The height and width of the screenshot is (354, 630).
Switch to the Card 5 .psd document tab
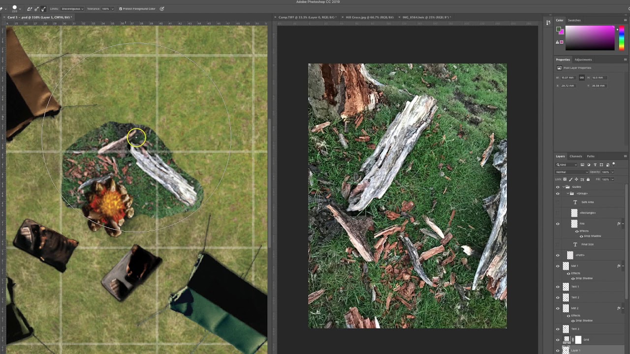point(40,17)
